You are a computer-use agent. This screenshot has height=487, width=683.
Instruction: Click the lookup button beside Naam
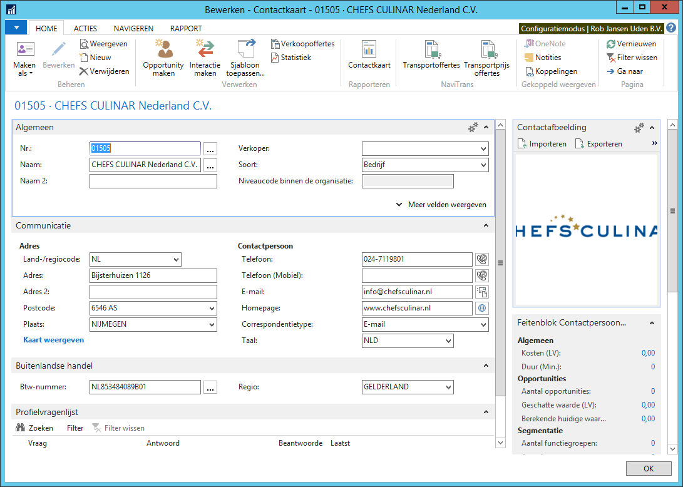tap(210, 165)
